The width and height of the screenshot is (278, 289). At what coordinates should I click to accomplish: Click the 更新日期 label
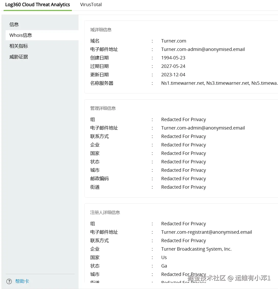click(99, 75)
